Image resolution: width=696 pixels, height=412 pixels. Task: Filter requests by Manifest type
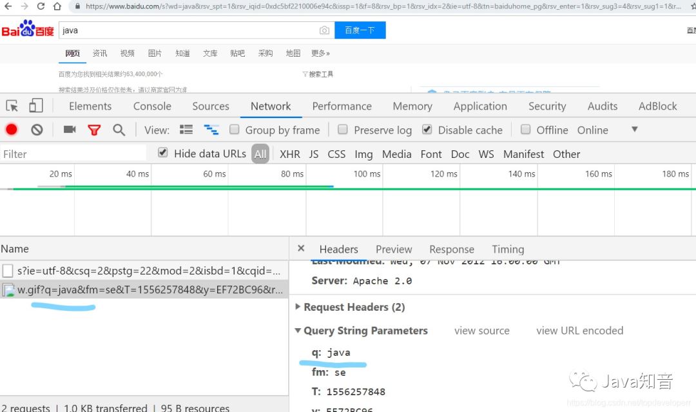point(523,154)
